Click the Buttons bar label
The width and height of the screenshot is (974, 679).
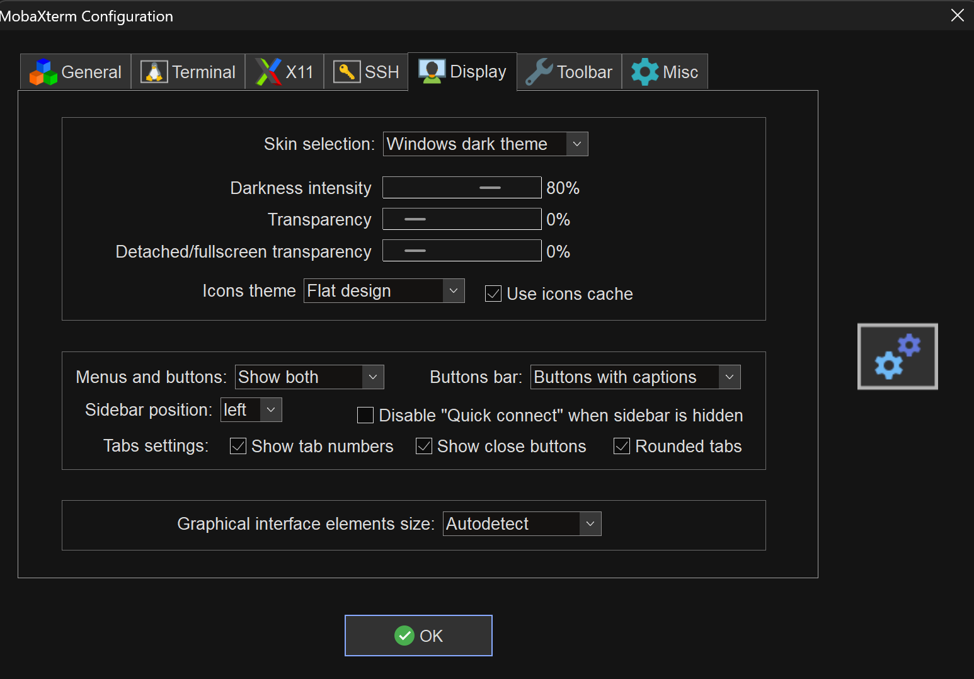(x=476, y=377)
